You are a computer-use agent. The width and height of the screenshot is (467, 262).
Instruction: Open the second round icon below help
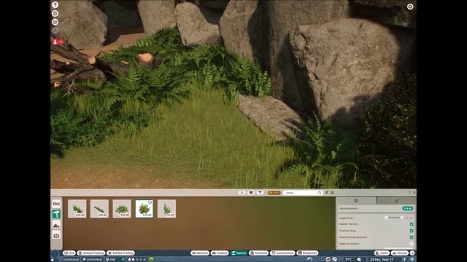55,13
